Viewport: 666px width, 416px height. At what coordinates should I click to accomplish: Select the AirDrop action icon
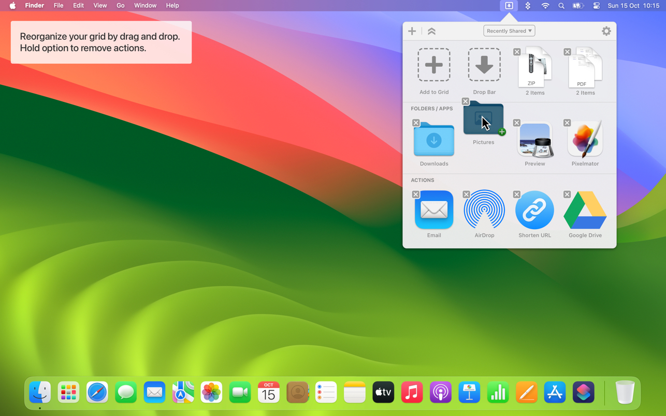tap(484, 210)
